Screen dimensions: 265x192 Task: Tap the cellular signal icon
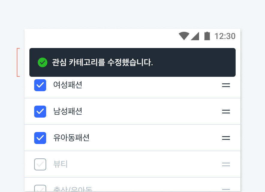pyautogui.click(x=195, y=36)
